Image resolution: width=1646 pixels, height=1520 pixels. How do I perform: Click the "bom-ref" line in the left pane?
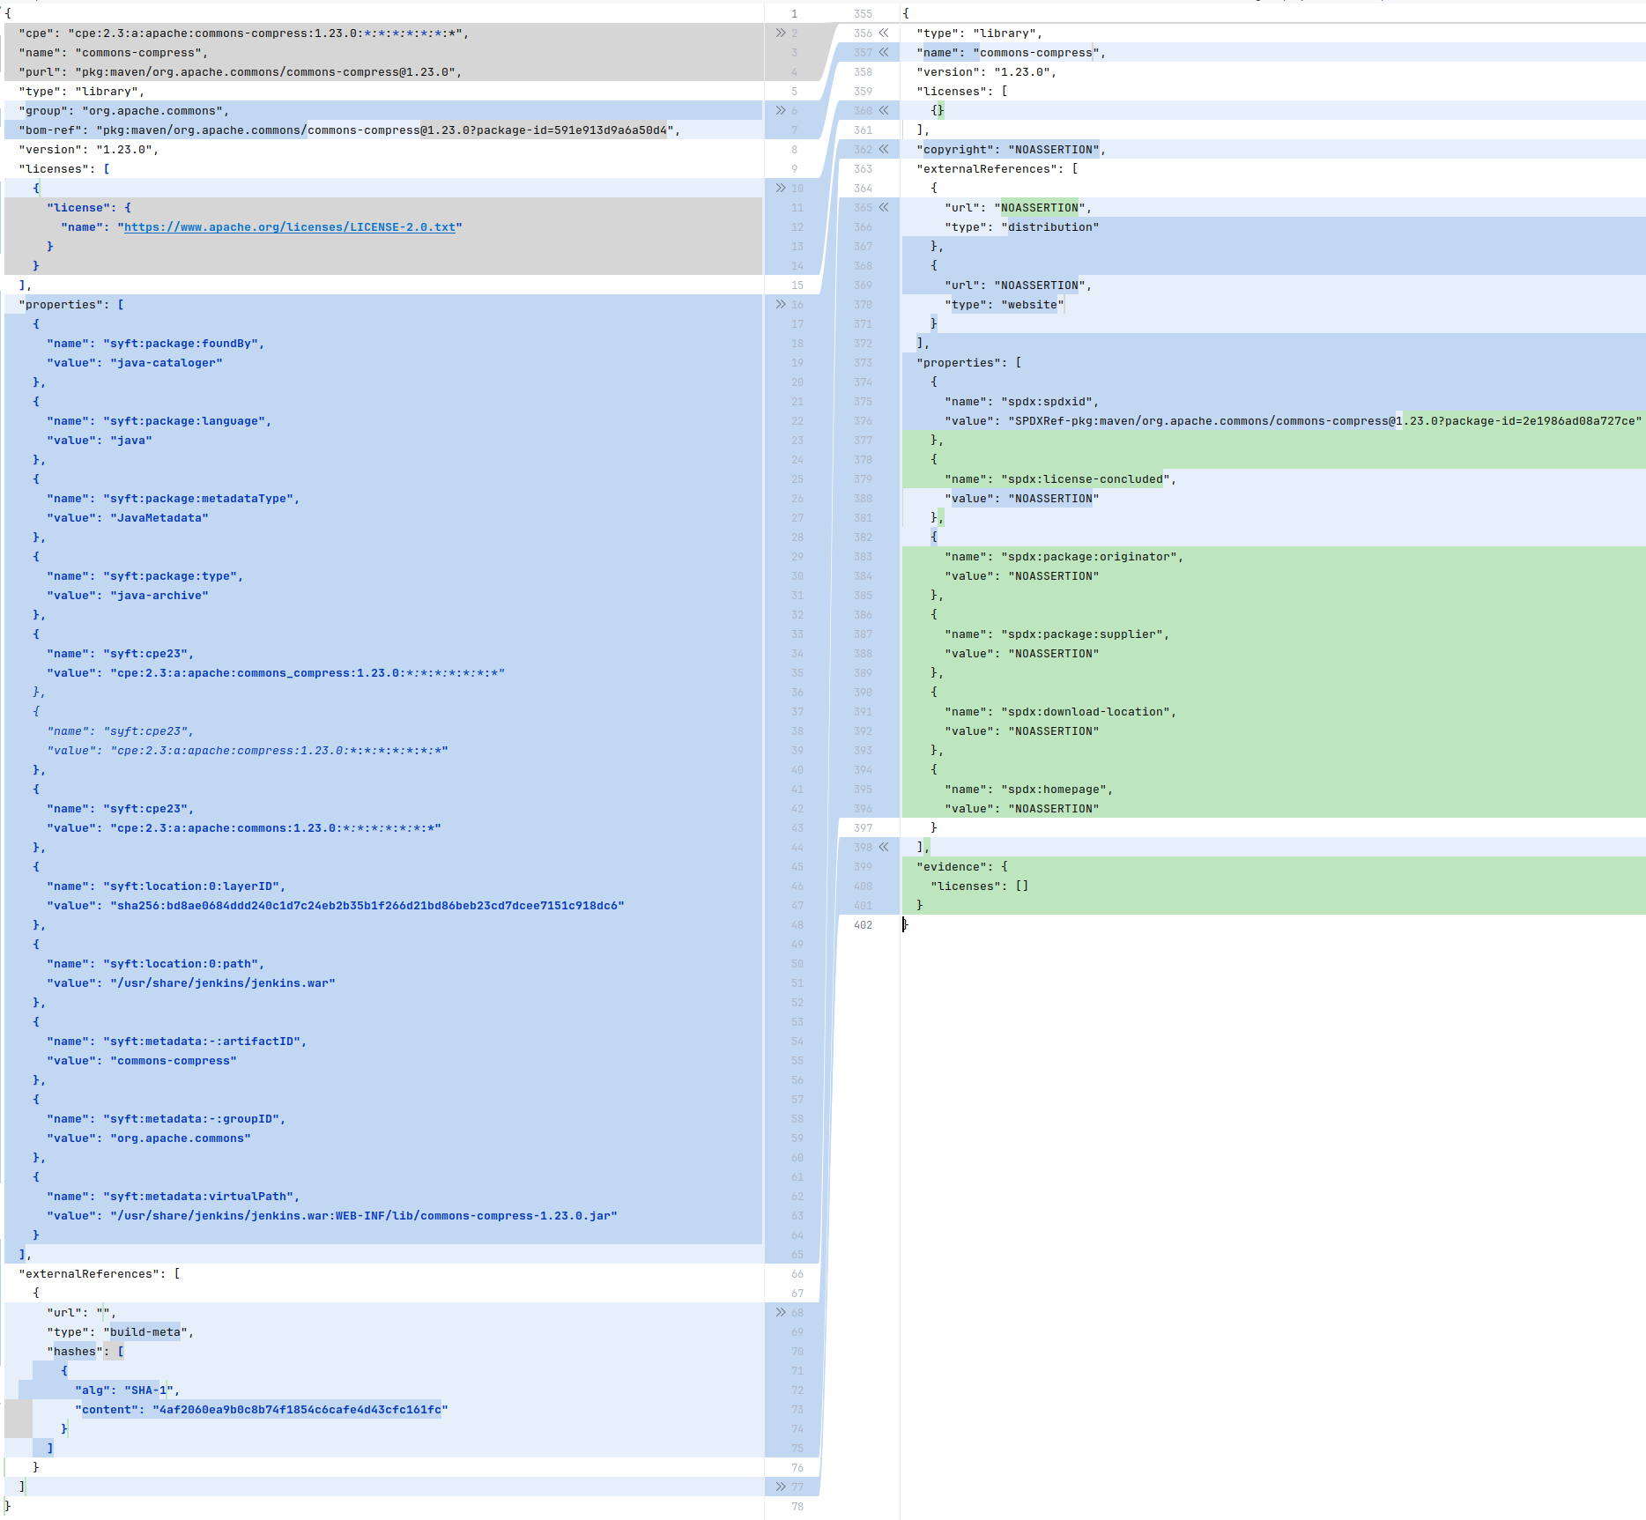click(350, 130)
